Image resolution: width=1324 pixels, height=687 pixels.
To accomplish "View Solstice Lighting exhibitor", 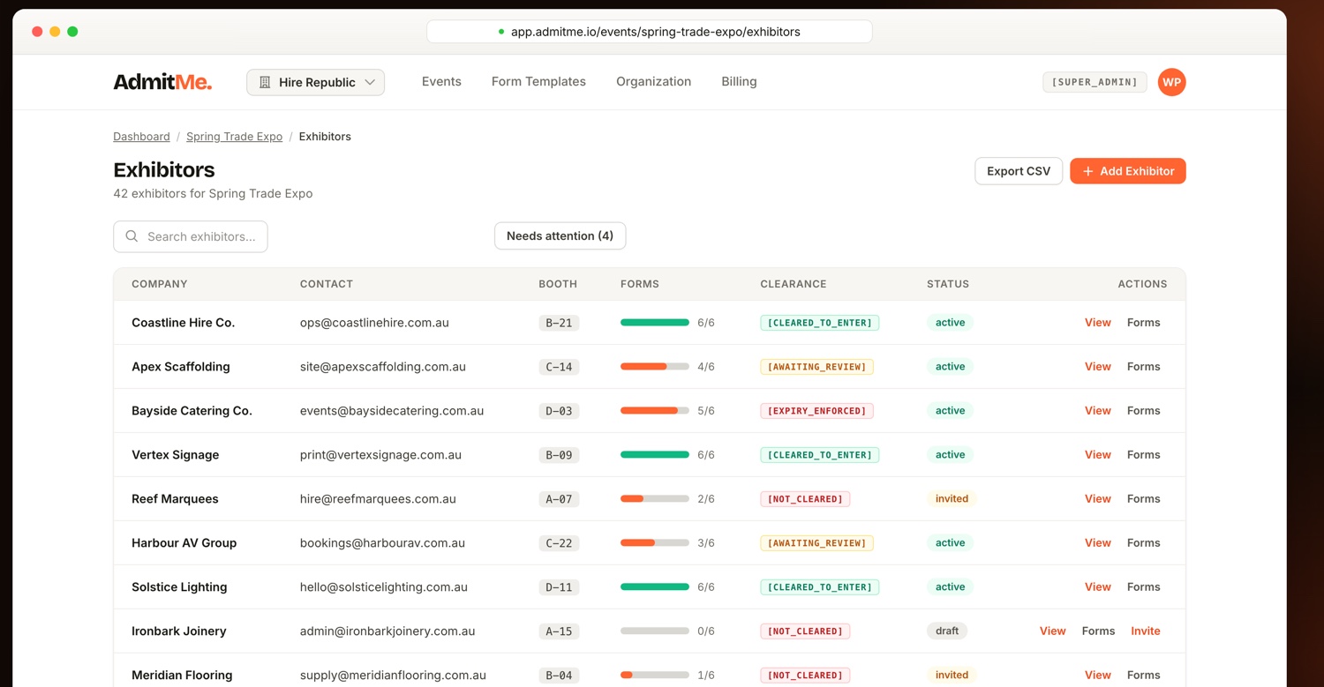I will pos(1097,587).
